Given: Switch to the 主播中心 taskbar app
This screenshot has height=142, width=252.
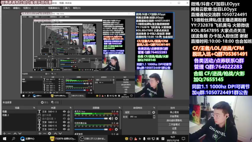Looking at the screenshot, I should (27, 139).
